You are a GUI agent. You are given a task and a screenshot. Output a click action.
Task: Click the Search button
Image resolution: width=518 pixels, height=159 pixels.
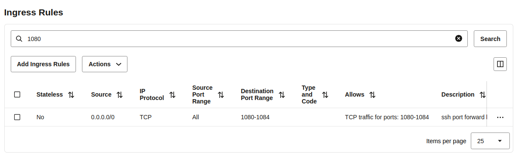pyautogui.click(x=490, y=38)
